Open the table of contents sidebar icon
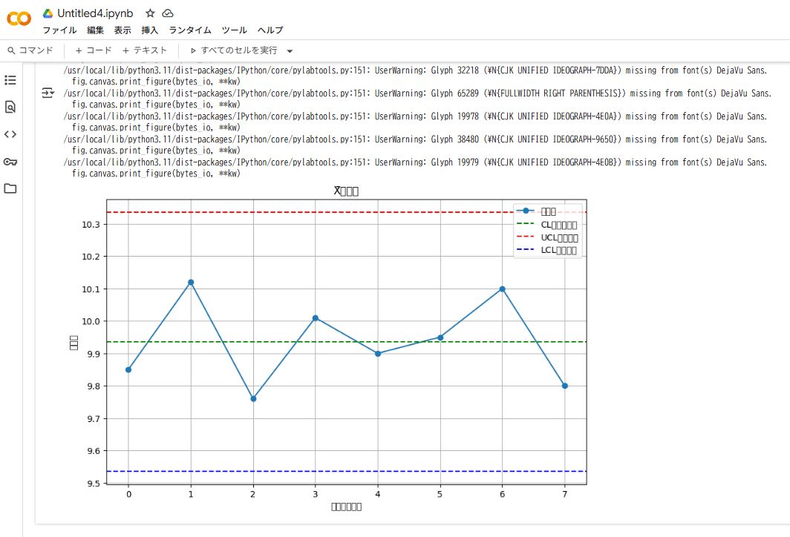The image size is (790, 537). [10, 80]
